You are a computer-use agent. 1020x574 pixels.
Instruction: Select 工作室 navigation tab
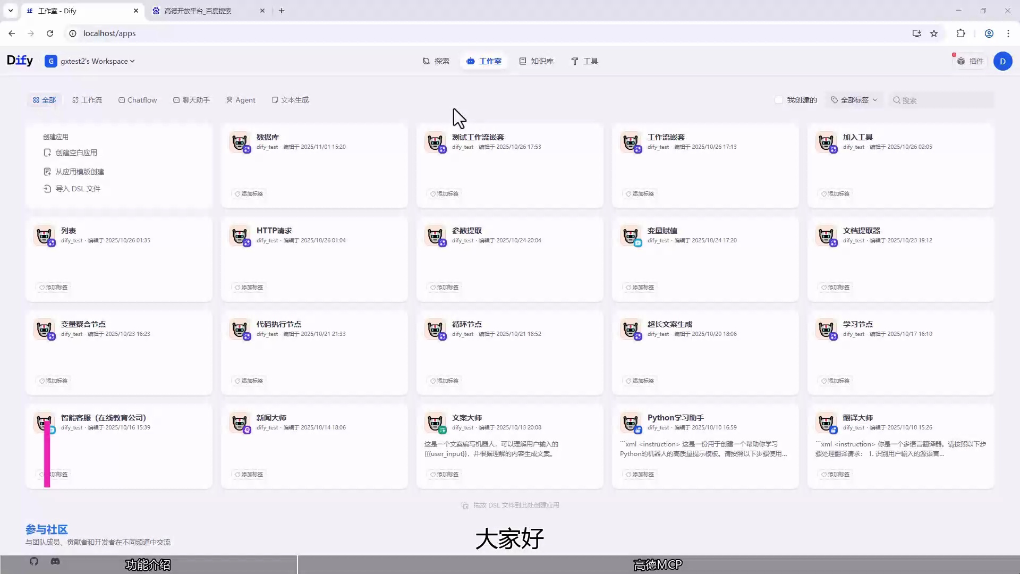484,61
